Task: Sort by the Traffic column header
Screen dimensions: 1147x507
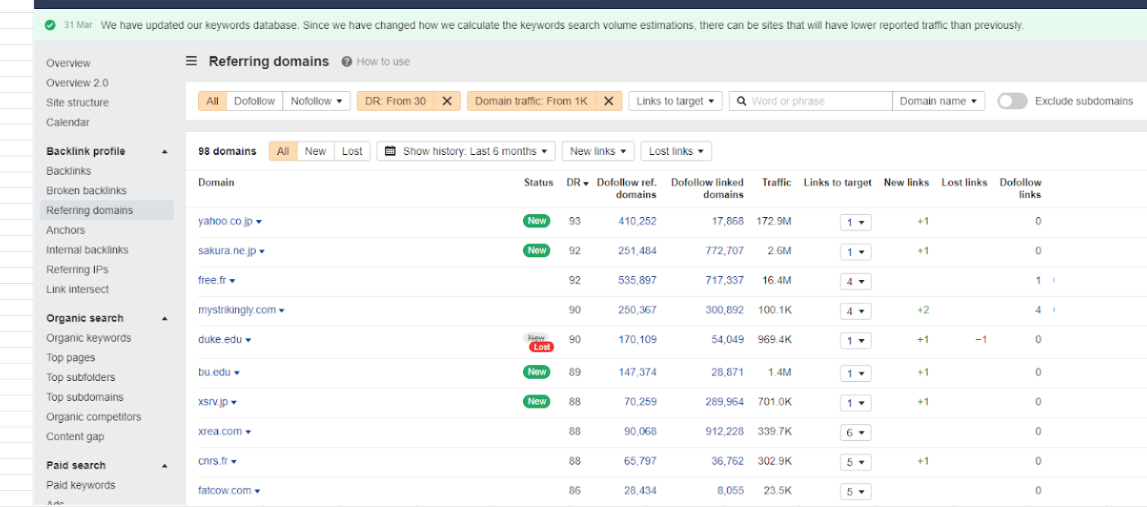Action: coord(777,182)
